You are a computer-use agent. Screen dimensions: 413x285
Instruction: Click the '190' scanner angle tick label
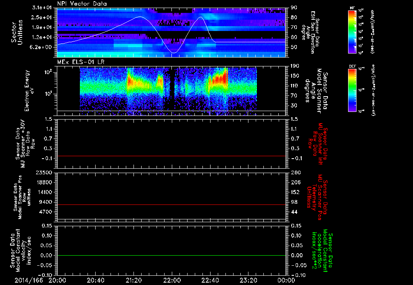[295, 66]
